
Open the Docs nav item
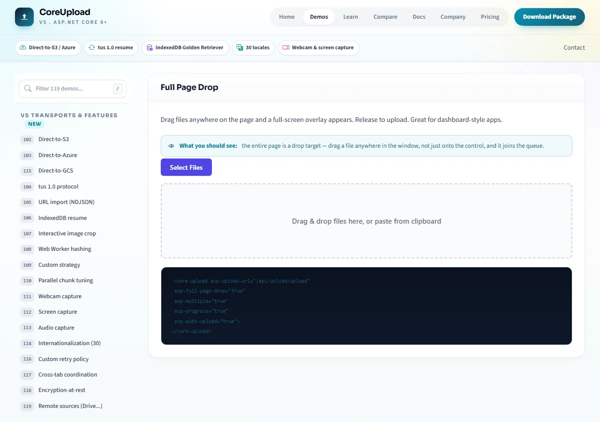pyautogui.click(x=419, y=17)
